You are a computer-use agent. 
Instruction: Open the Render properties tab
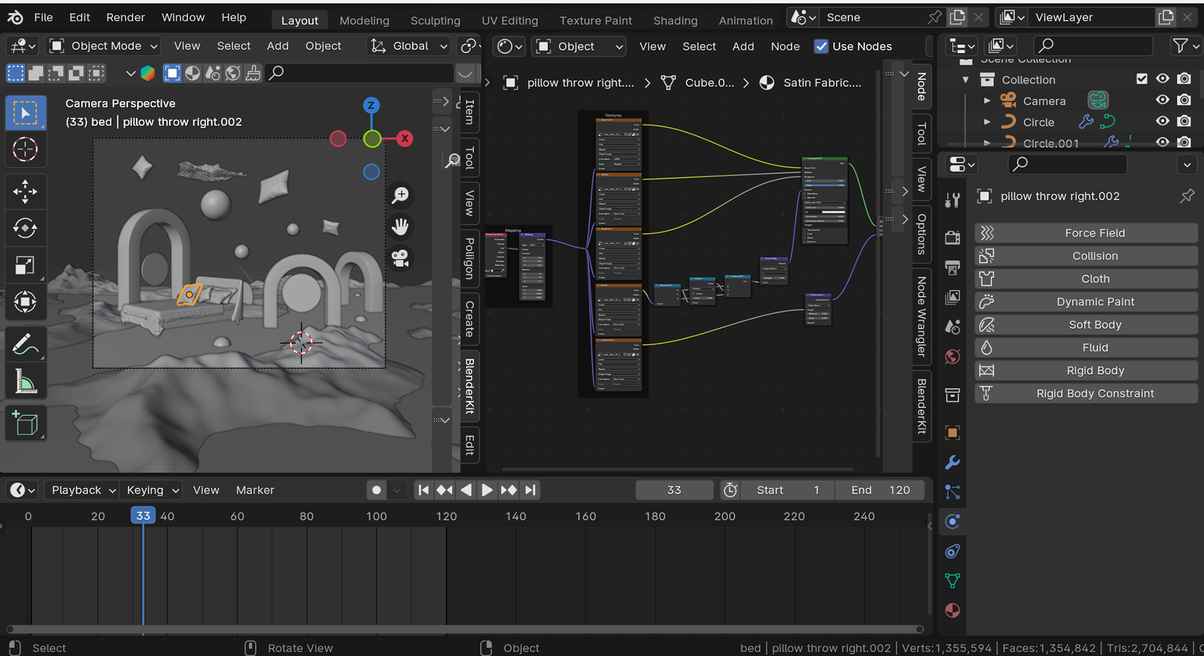pyautogui.click(x=953, y=237)
